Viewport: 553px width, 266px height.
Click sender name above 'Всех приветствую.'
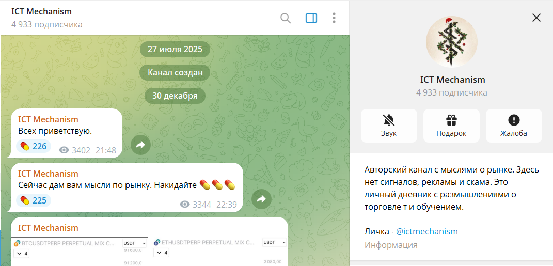click(x=48, y=119)
